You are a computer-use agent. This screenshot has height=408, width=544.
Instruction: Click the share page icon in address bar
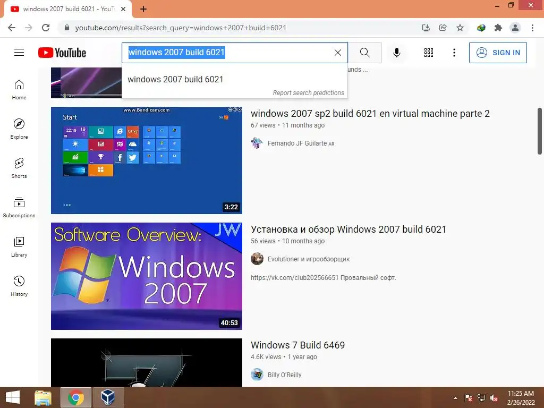click(x=443, y=28)
